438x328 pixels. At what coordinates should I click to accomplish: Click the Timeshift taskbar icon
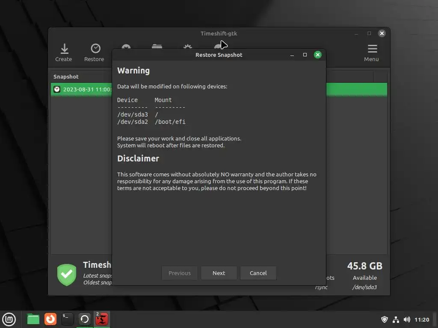102,319
